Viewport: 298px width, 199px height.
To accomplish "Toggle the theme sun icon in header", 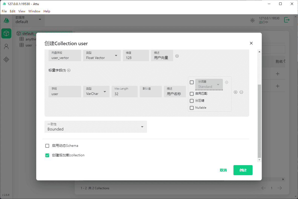I will coord(252,20).
